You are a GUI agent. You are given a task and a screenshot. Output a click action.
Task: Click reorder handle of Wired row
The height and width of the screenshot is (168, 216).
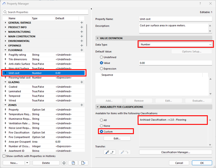point(5,101)
